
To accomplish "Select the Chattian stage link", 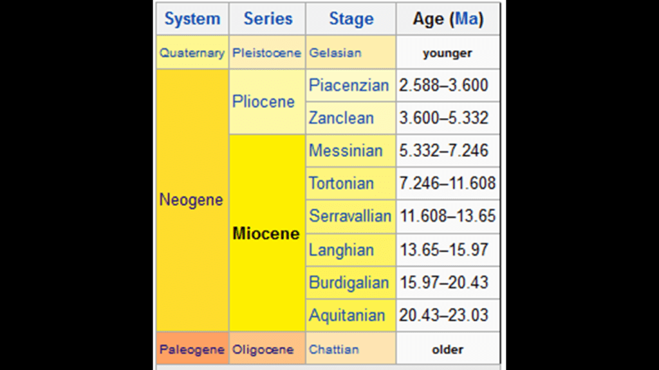I will [334, 350].
